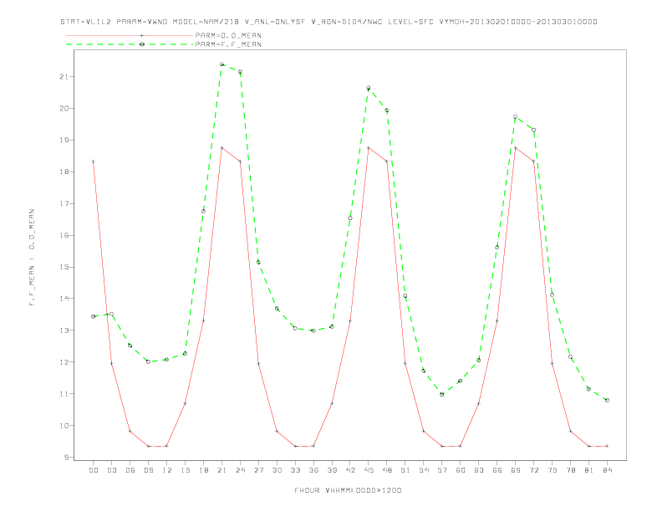
Task: Click y-axis tick label 15
Action: tap(64, 267)
